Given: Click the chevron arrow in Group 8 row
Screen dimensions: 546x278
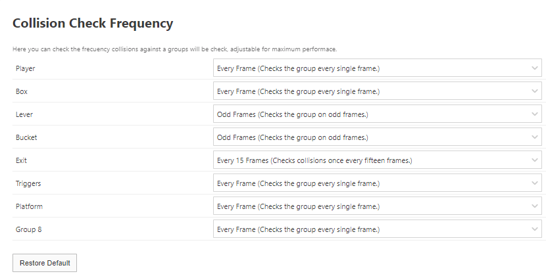Looking at the screenshot, I should tap(534, 229).
